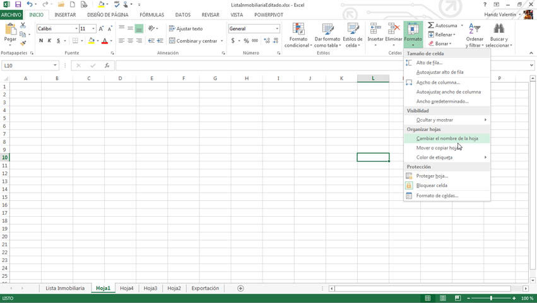
Task: Choose Cambiar el nombre de la hoja
Action: click(447, 139)
